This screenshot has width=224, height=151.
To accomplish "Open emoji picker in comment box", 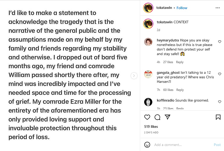I will [x=147, y=145].
